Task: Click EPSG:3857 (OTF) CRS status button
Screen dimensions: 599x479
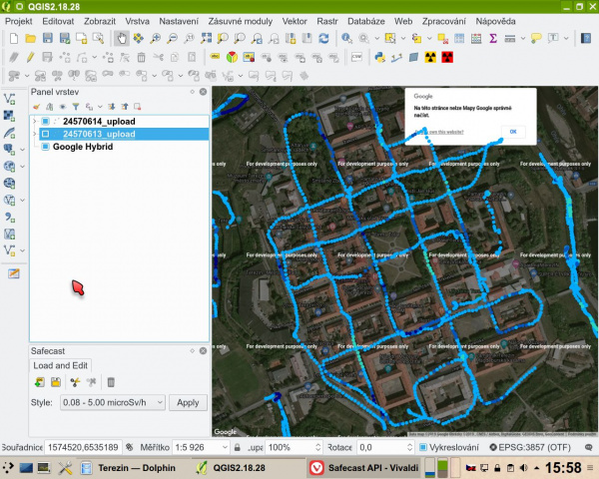Action: click(x=530, y=447)
